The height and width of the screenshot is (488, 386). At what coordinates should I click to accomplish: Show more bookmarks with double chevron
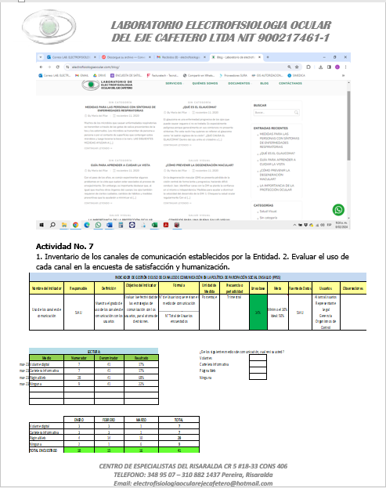point(344,75)
